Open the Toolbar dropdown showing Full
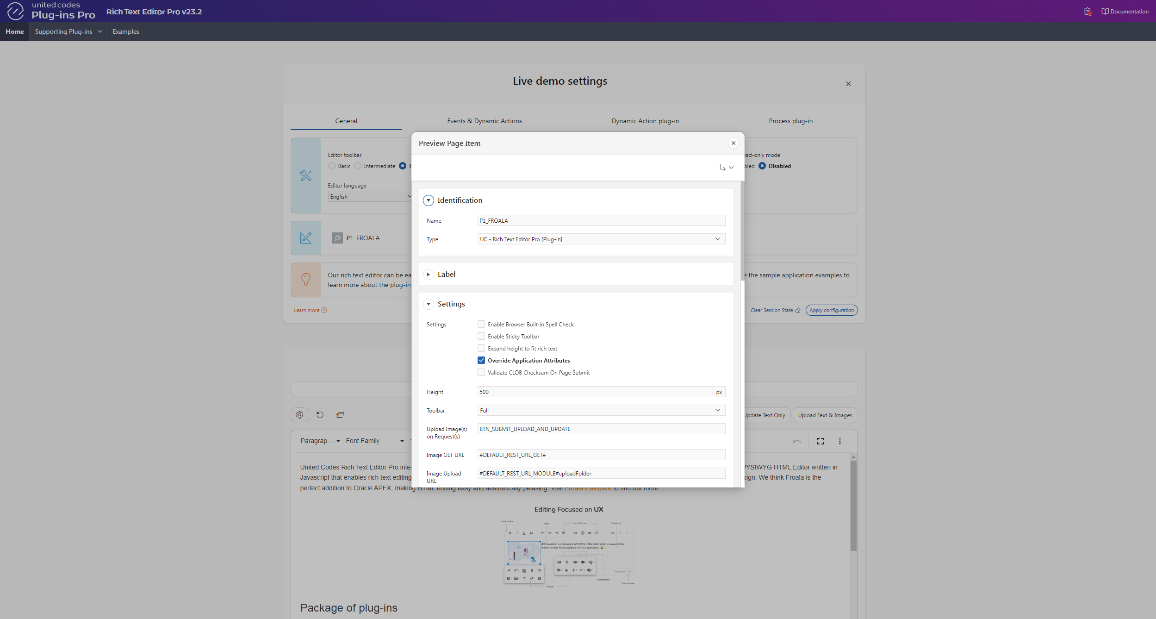Image resolution: width=1156 pixels, height=619 pixels. point(601,410)
